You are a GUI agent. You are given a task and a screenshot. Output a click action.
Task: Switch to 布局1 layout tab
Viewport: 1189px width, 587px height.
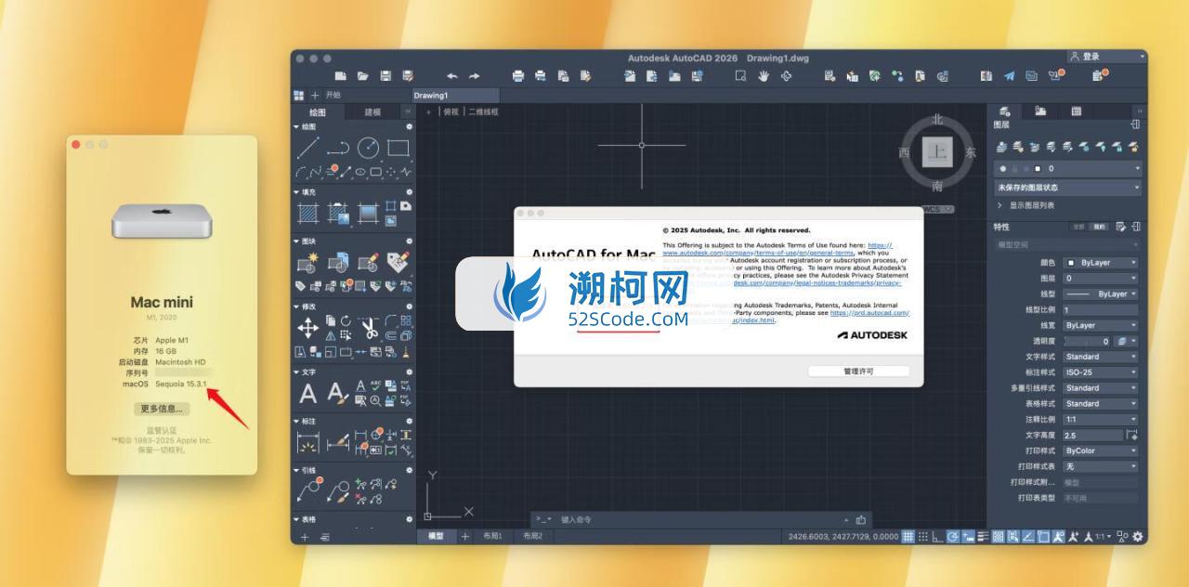tap(492, 537)
